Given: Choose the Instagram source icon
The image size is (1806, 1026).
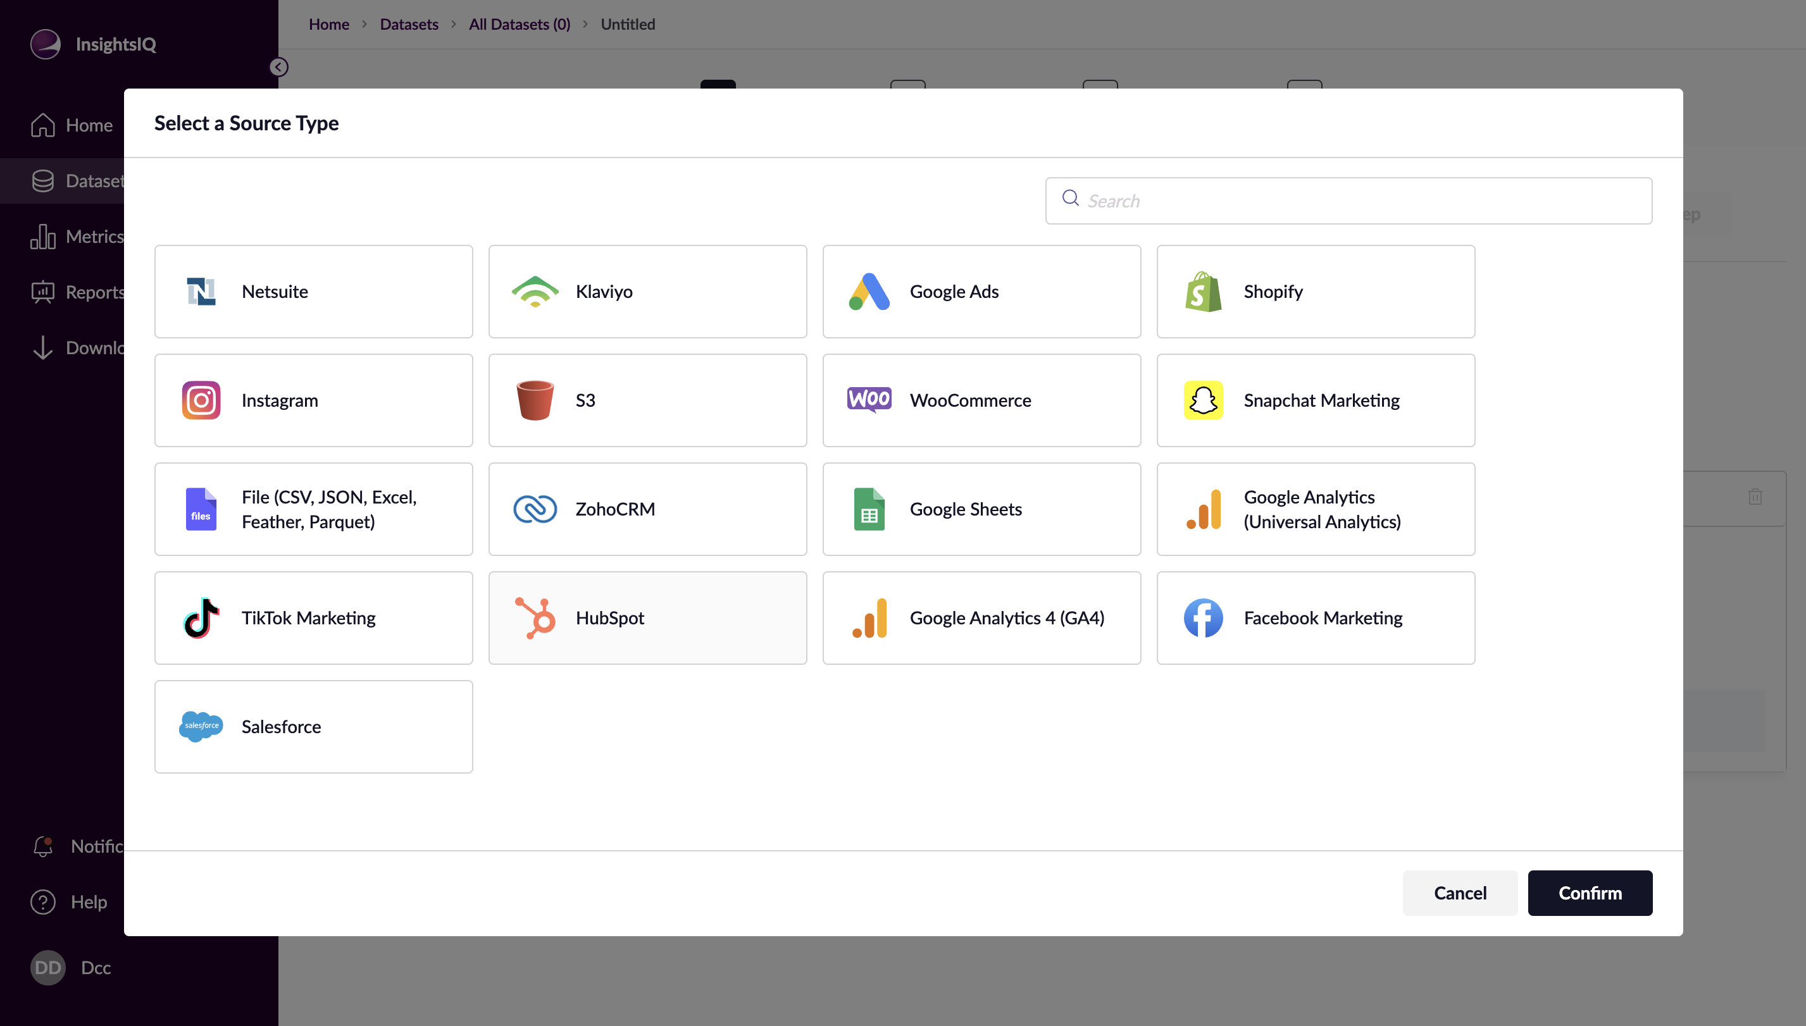Looking at the screenshot, I should click(x=201, y=400).
